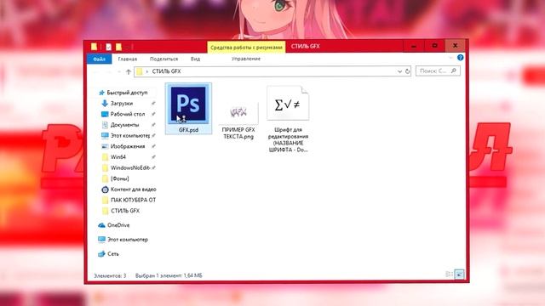Click the folder icon in address bar
Viewport: 545px width, 306px height.
[140, 71]
